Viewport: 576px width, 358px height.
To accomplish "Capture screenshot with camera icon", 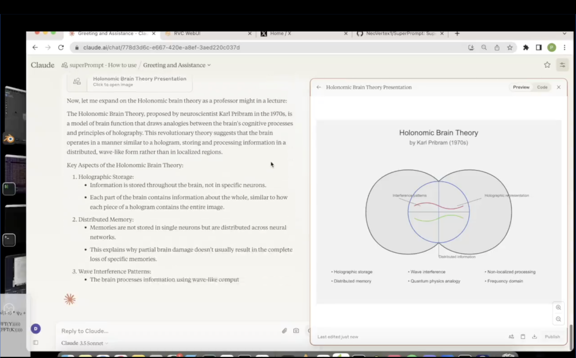I will (296, 331).
